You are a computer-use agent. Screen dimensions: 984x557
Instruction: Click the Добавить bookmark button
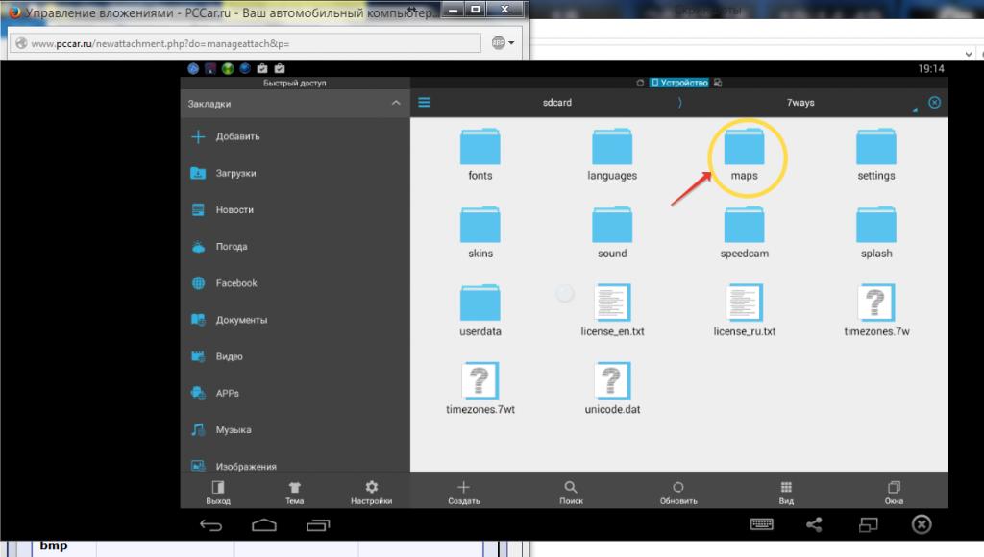(x=237, y=136)
